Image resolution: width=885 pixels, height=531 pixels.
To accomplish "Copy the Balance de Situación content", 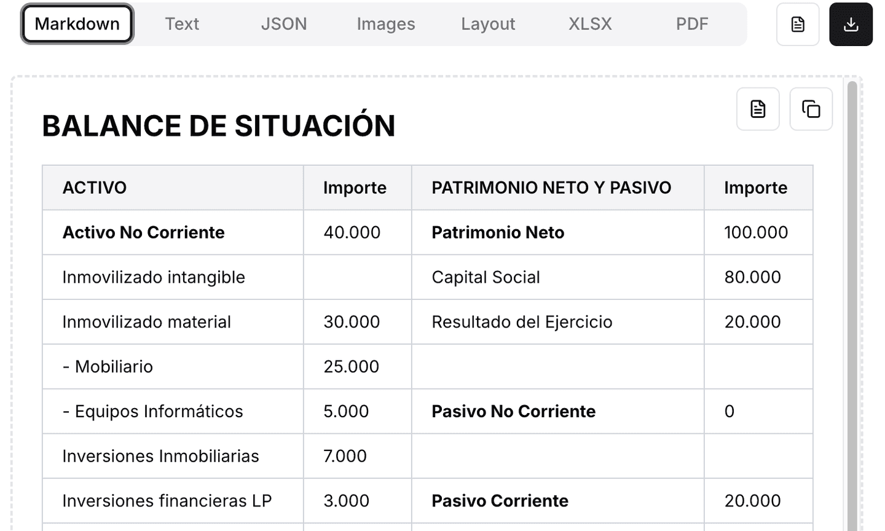I will (811, 109).
